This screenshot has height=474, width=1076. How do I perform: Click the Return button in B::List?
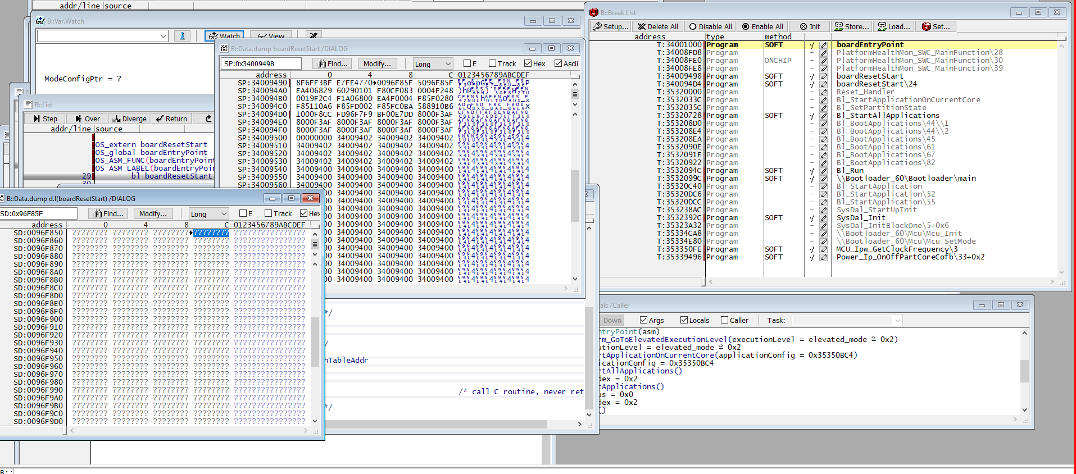point(171,118)
